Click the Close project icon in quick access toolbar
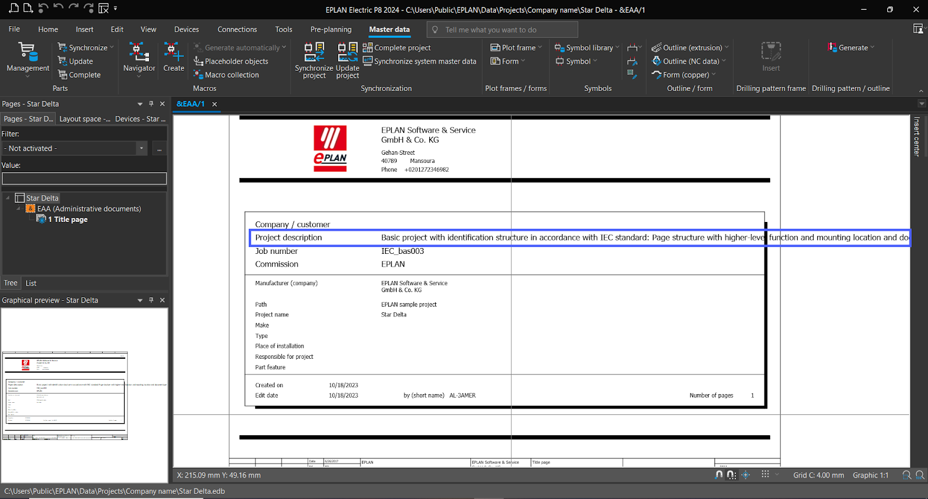 click(x=103, y=8)
